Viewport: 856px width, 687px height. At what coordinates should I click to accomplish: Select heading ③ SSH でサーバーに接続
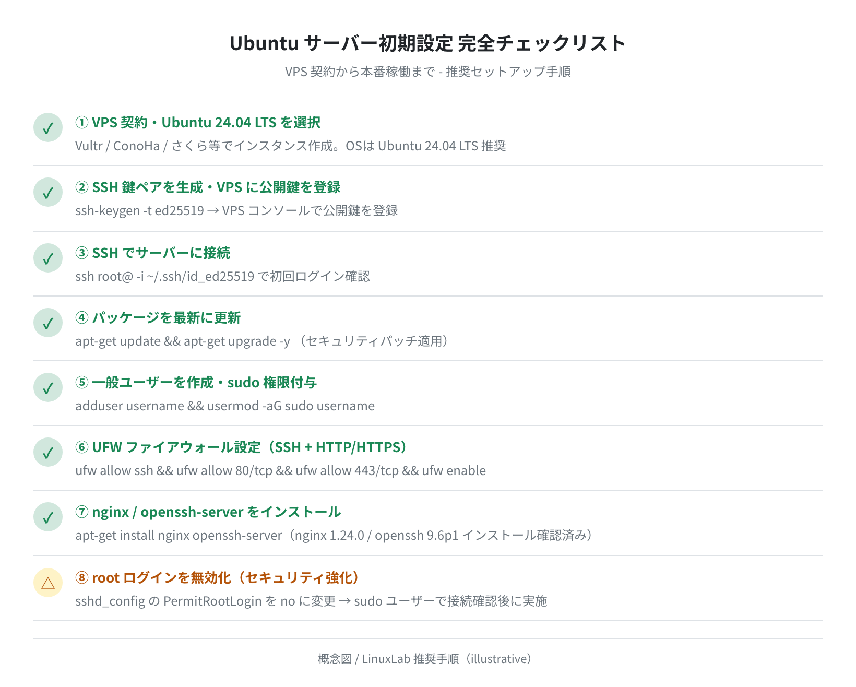(152, 253)
